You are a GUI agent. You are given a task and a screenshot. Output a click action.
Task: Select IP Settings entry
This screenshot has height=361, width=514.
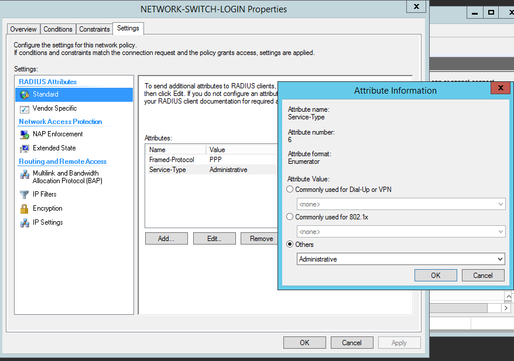[74, 222]
